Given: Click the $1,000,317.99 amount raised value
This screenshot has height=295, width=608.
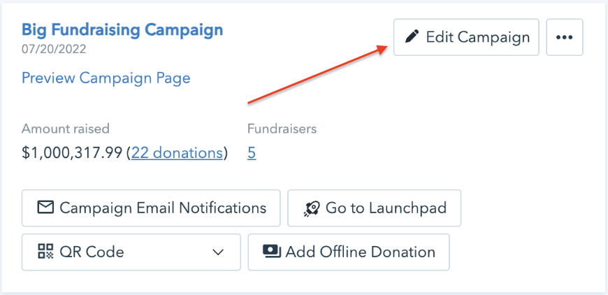Looking at the screenshot, I should tap(71, 152).
